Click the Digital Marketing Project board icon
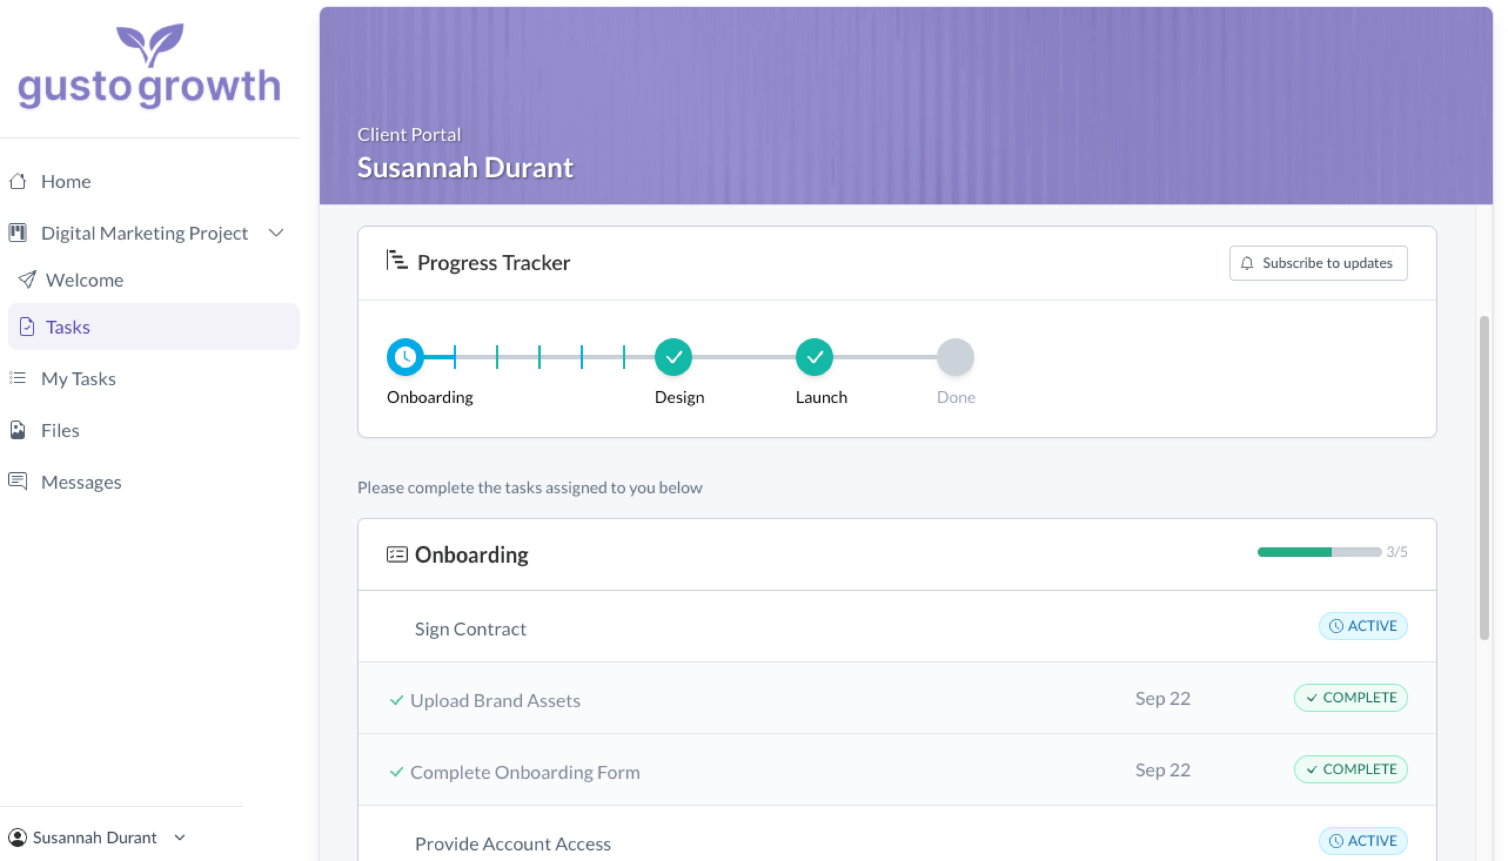 (x=18, y=233)
